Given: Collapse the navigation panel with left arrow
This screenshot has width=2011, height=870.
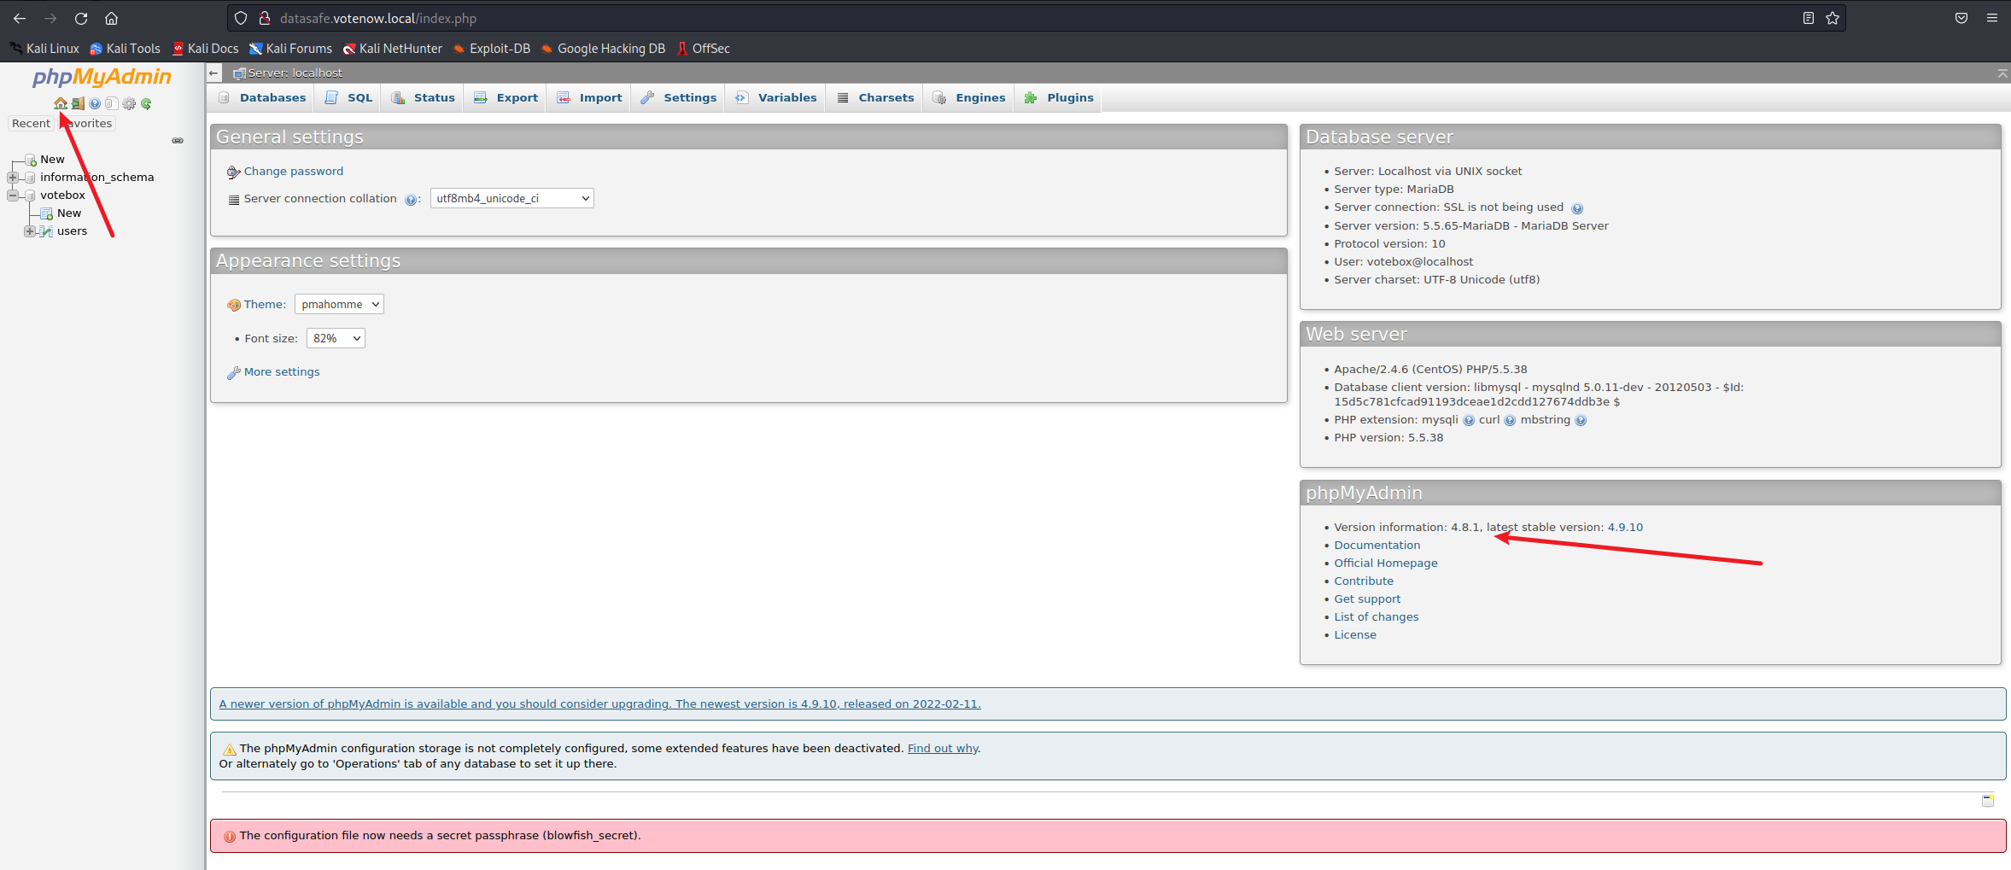Looking at the screenshot, I should pos(214,73).
